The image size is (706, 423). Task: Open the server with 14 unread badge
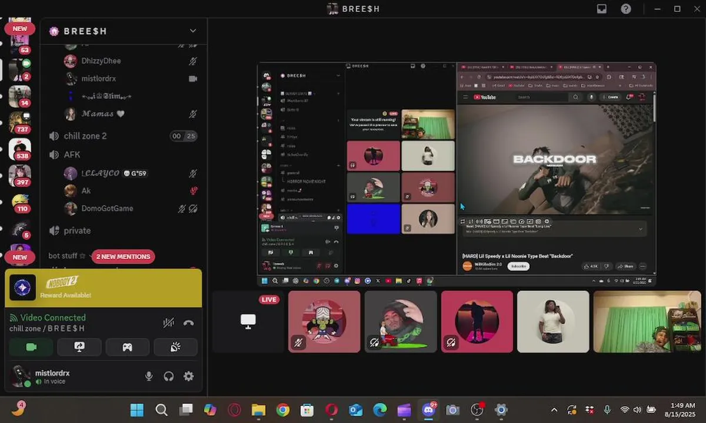[x=20, y=96]
